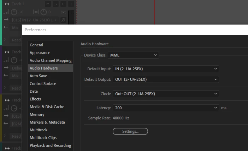
Task: Expand the third track's automation chevron
Action: pos(5,136)
